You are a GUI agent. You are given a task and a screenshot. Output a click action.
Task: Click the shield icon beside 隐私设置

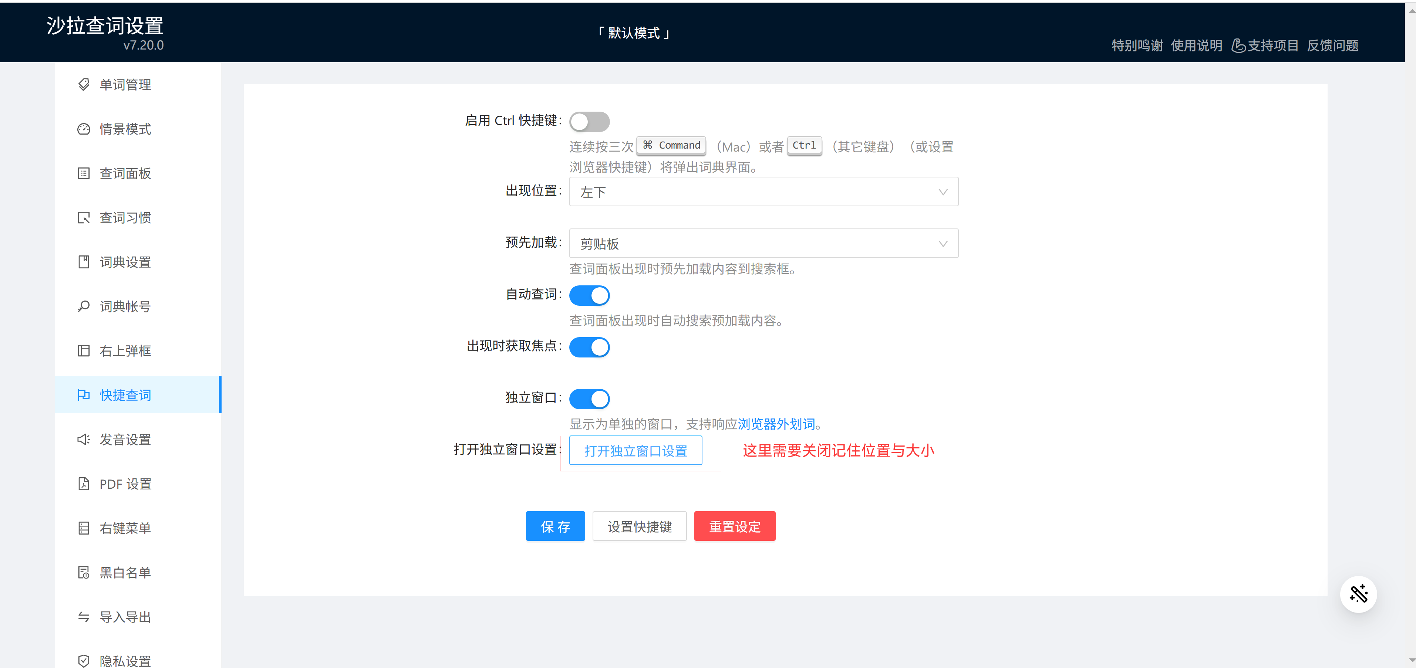(x=84, y=661)
